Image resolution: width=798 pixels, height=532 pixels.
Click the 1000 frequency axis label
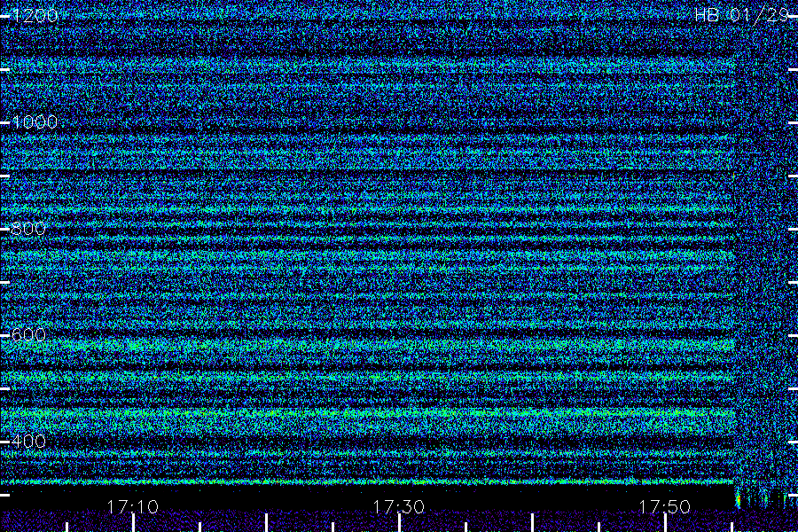[x=35, y=122]
